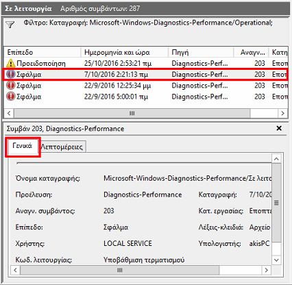Switch to the Λεπτομέρειες tab
Screen dimensions: 292x285
point(62,147)
